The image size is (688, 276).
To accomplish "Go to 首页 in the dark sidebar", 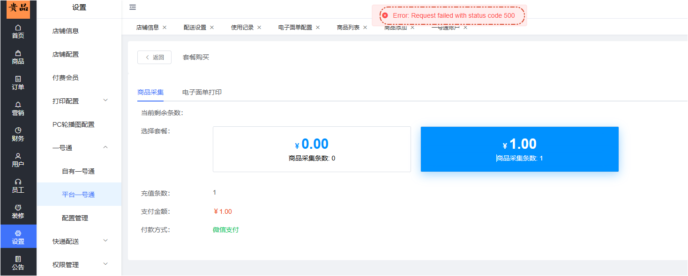I will point(18,31).
